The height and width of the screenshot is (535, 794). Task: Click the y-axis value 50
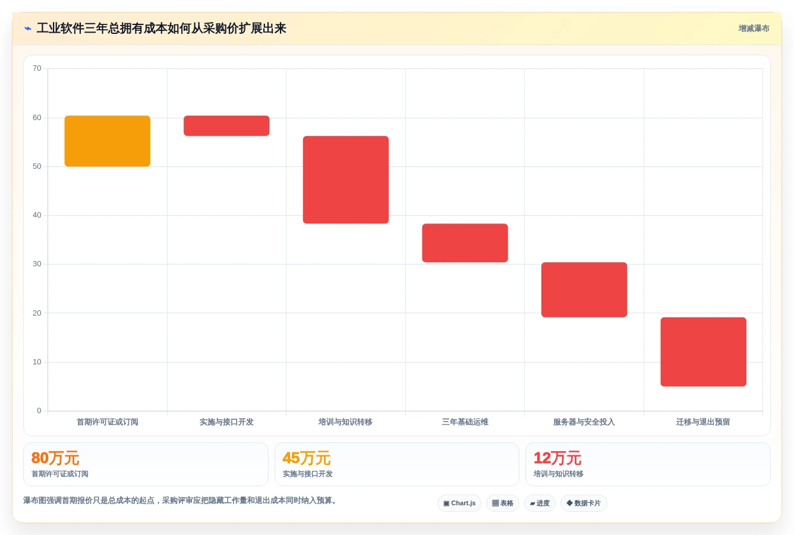37,166
